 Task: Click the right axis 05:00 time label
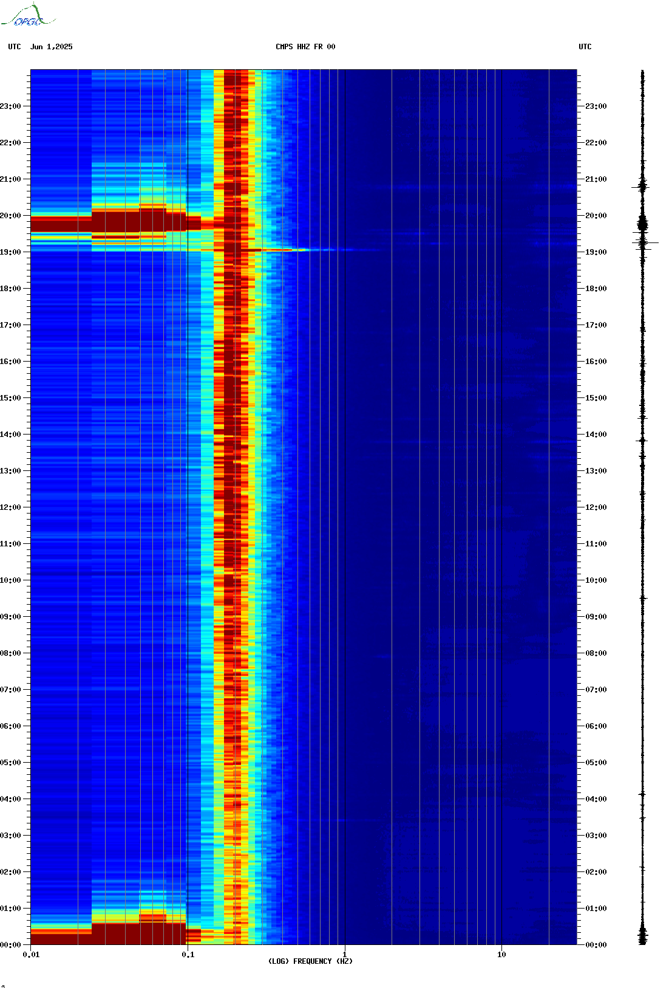596,763
